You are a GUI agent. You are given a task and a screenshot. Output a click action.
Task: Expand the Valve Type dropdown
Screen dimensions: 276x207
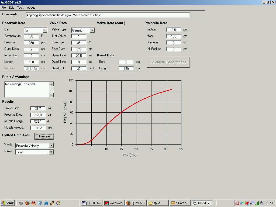click(92, 30)
